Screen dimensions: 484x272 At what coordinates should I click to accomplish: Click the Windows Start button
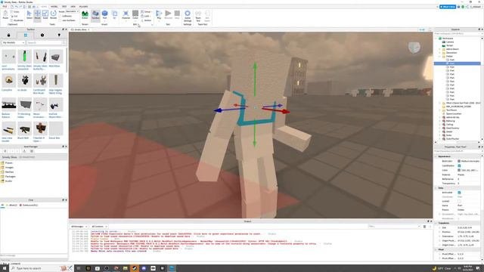tap(5, 268)
